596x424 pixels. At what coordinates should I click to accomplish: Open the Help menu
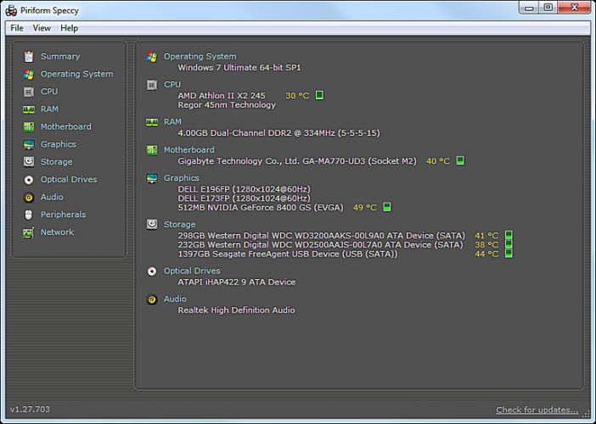tap(69, 28)
